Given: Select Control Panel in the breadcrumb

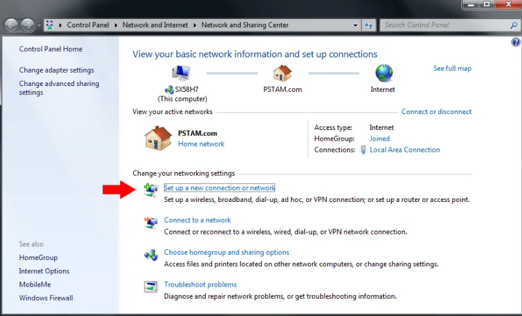Looking at the screenshot, I should click(x=88, y=25).
